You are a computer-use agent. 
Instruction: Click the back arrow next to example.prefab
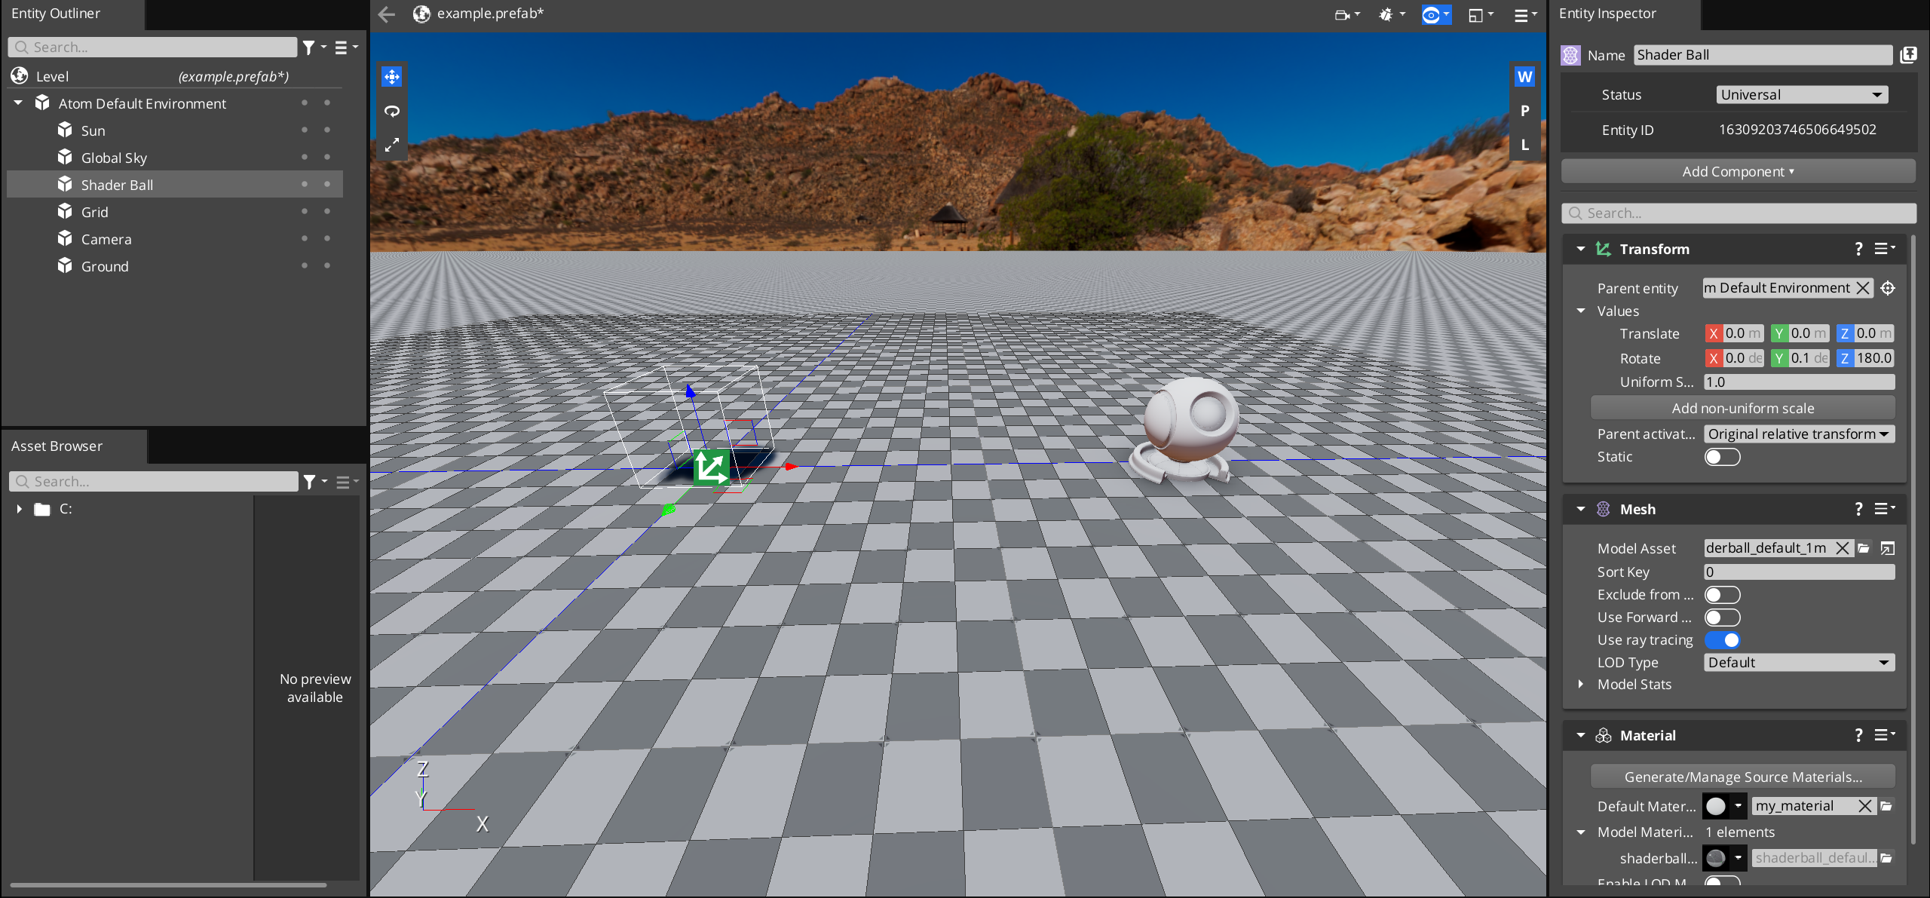click(387, 14)
